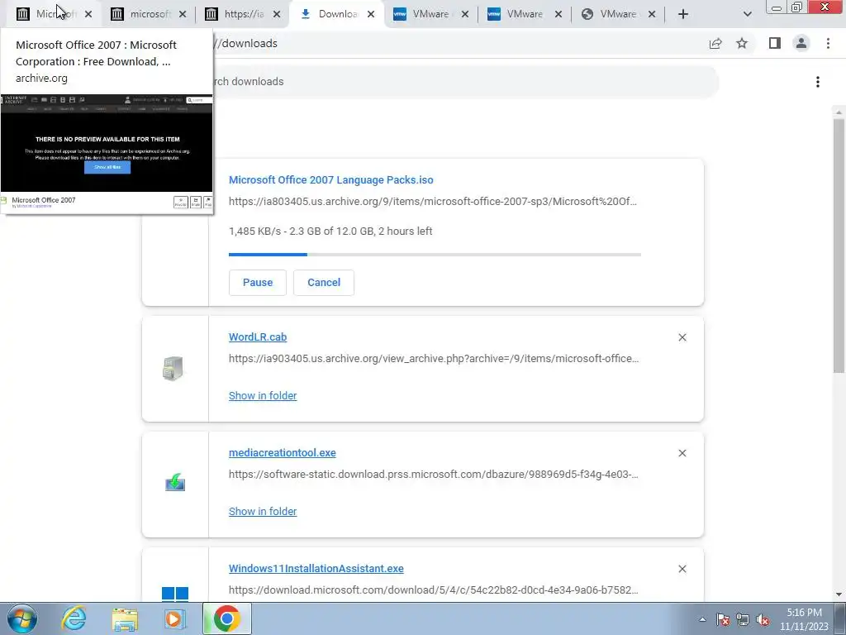Open Windows Explorer from the taskbar
Image resolution: width=846 pixels, height=635 pixels.
(x=125, y=618)
